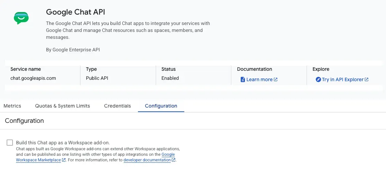Click external-link icon after Try in API Explorer

pyautogui.click(x=366, y=79)
